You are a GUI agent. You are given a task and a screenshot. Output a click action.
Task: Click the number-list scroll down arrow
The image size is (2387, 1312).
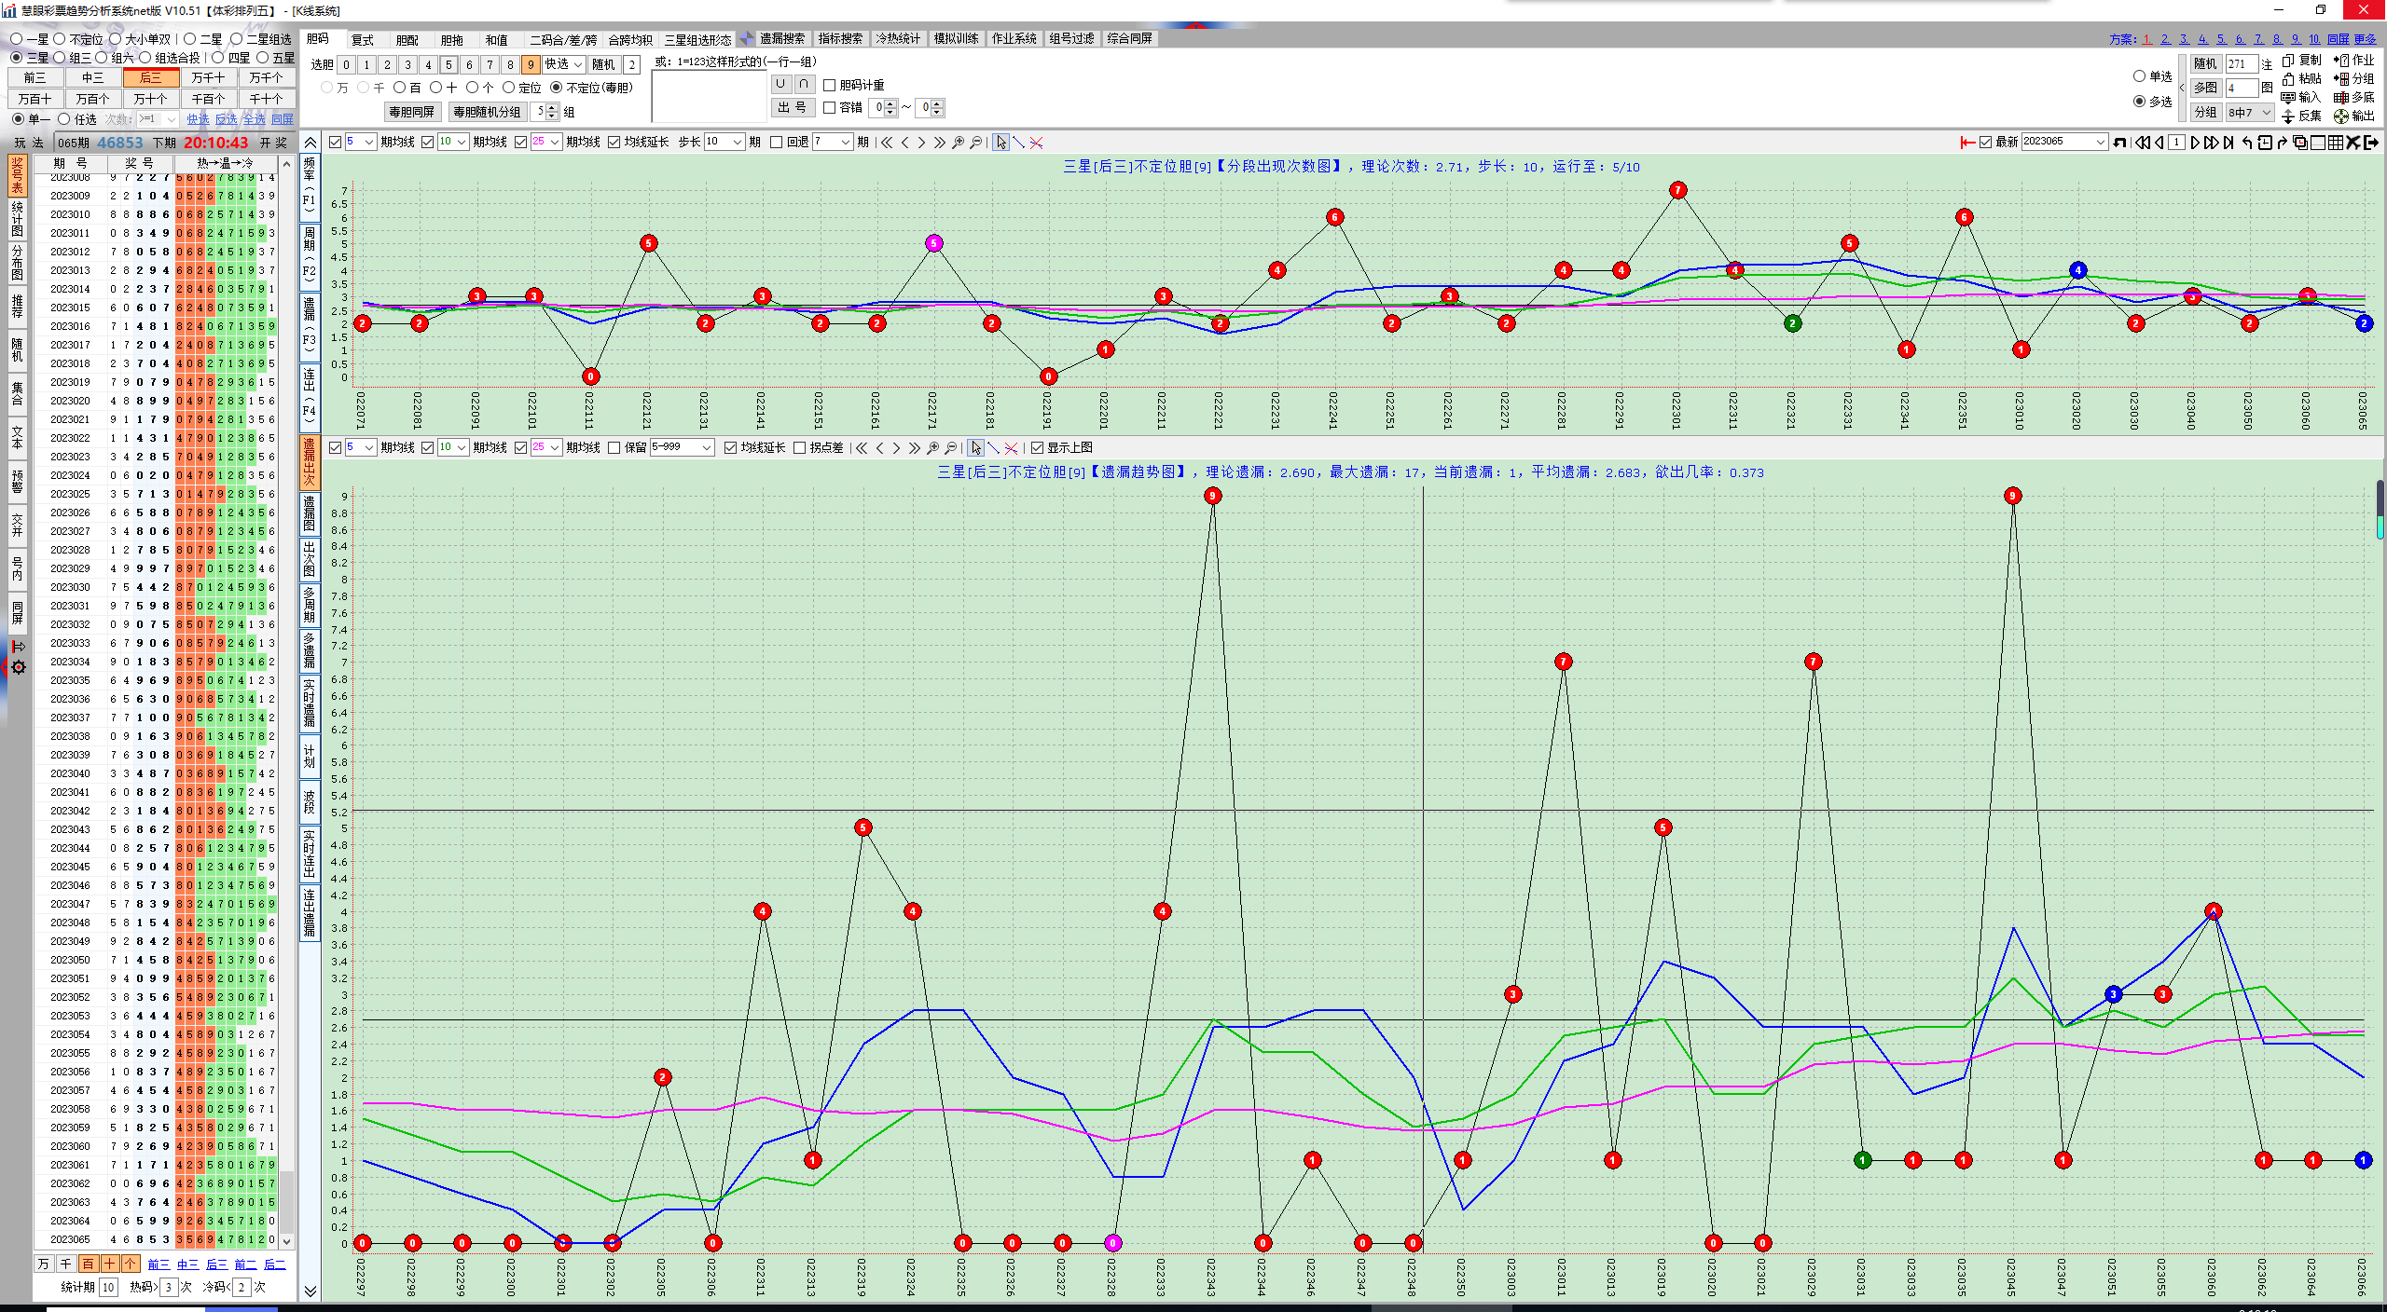point(286,1240)
